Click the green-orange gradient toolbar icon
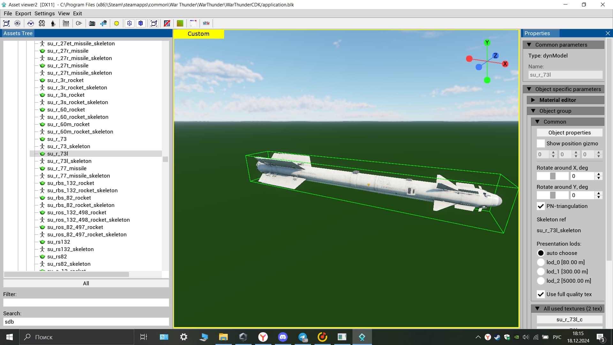The height and width of the screenshot is (345, 613). click(180, 23)
